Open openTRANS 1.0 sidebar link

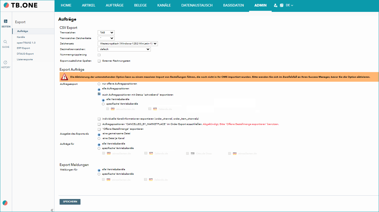(x=26, y=43)
